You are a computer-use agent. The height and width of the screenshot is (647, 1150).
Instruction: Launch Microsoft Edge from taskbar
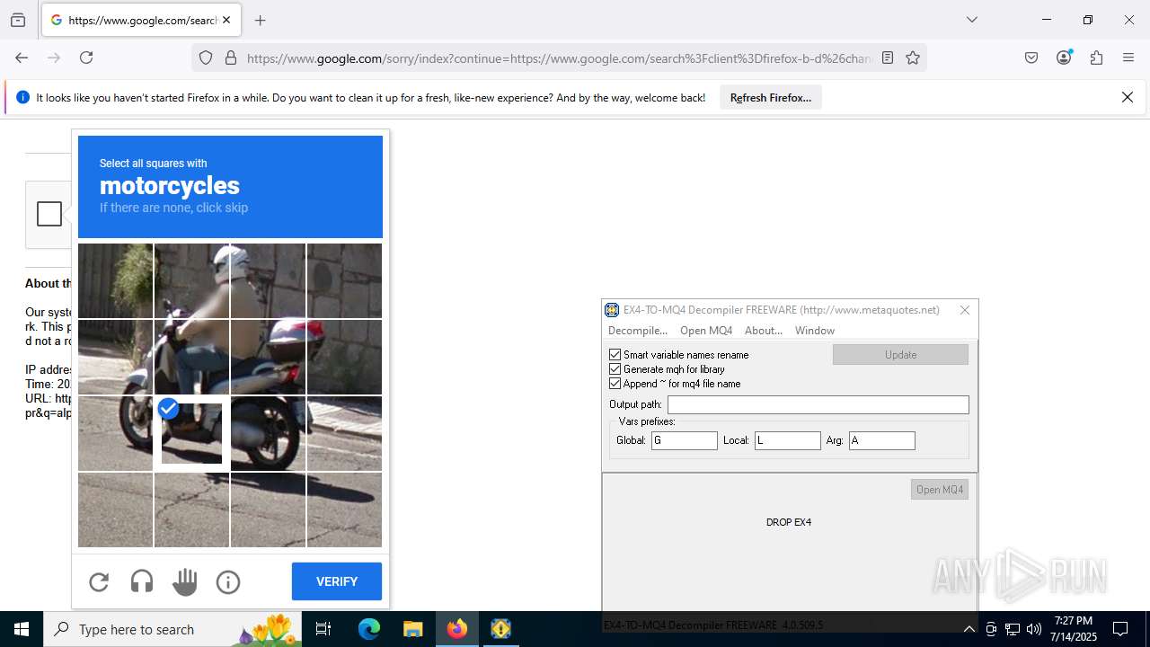pyautogui.click(x=369, y=629)
